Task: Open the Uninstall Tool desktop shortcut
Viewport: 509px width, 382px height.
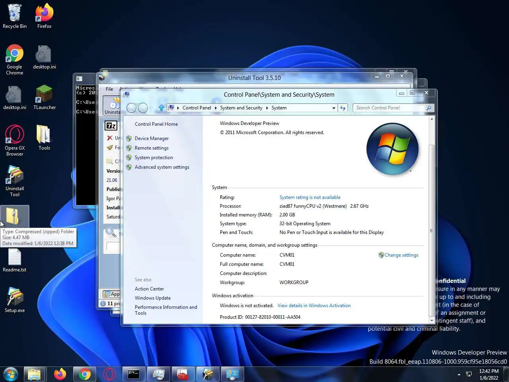Action: (x=14, y=181)
